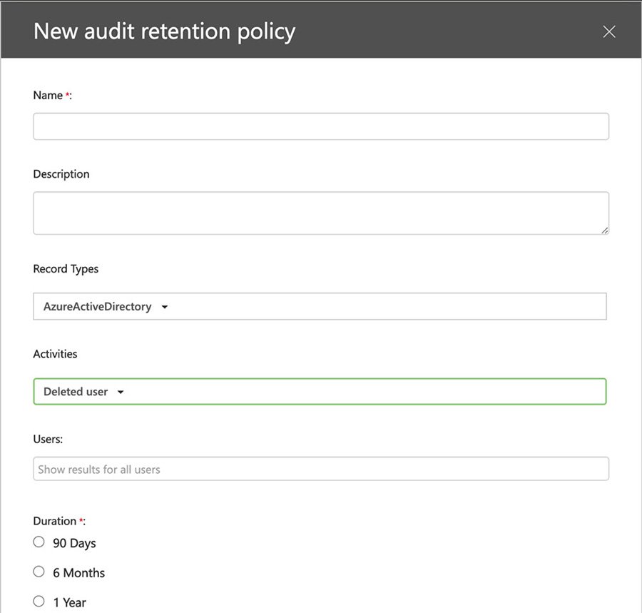Screen dimensions: 642x613
Task: Close the New audit retention policy dialog
Action: [608, 31]
